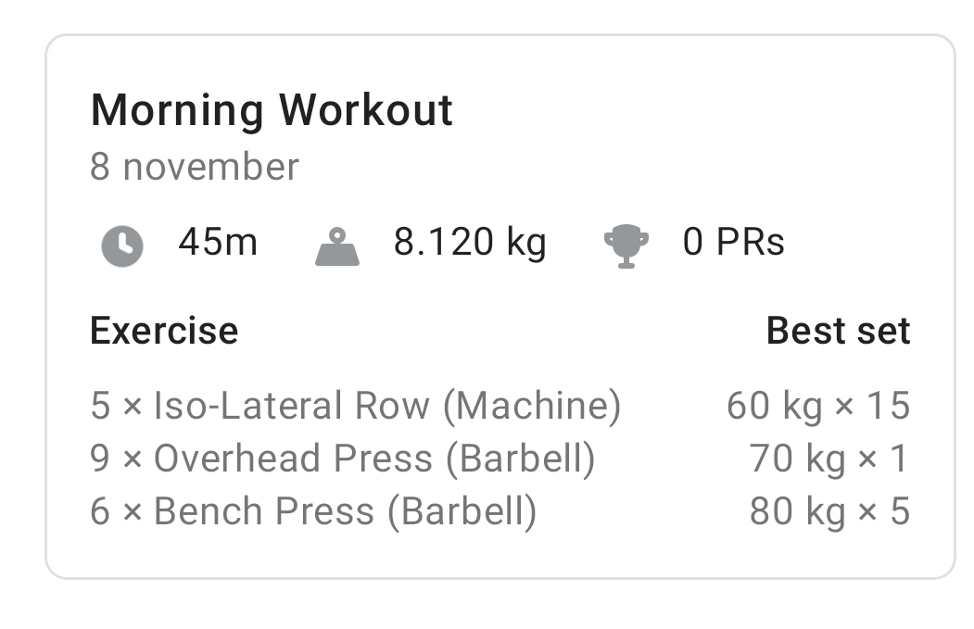Select the 60 kg × 15 best set
Screen dimensions: 974x629
[817, 406]
